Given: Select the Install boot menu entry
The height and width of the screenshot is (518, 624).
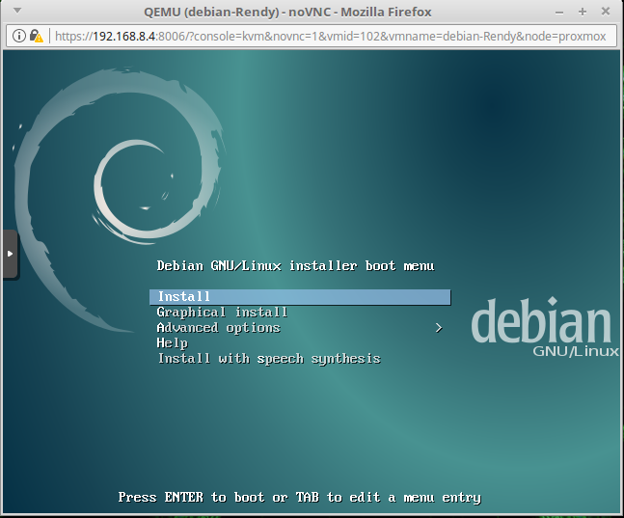Looking at the screenshot, I should (300, 297).
